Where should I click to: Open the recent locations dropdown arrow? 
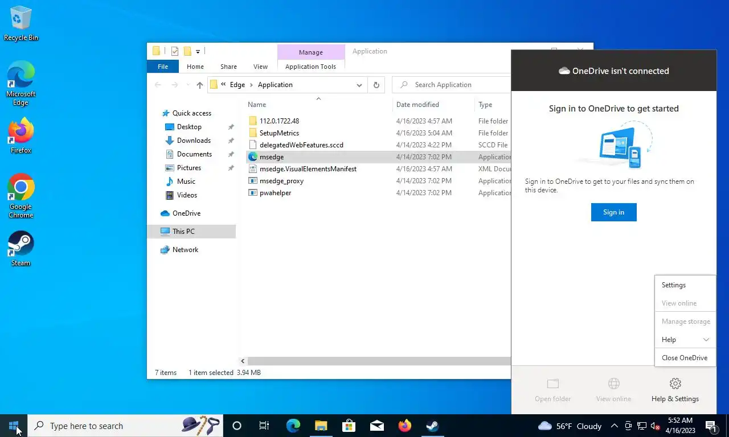click(x=188, y=85)
